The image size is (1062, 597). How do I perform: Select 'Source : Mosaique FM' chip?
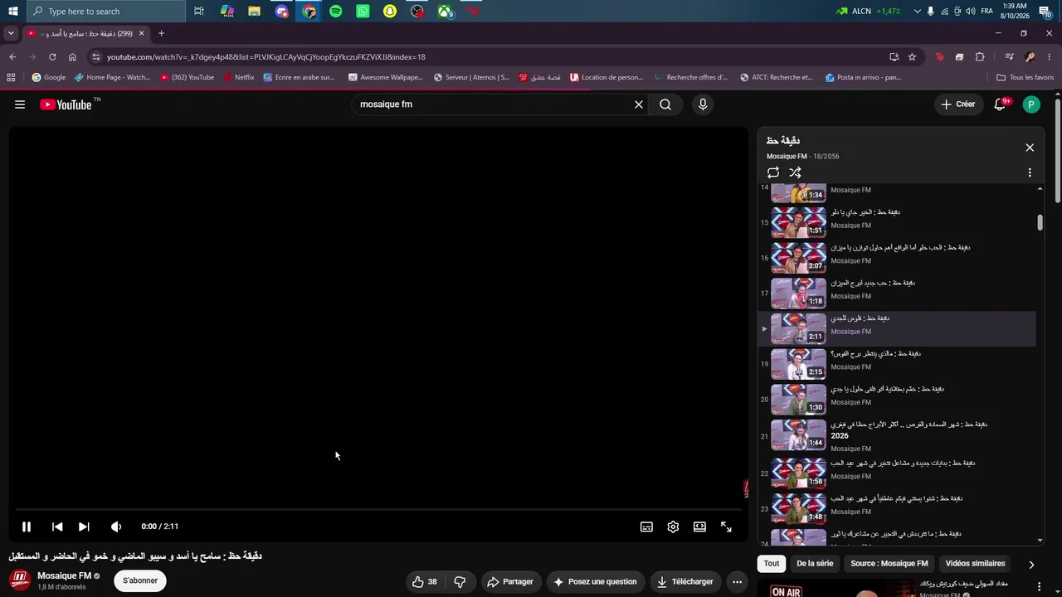[889, 564]
